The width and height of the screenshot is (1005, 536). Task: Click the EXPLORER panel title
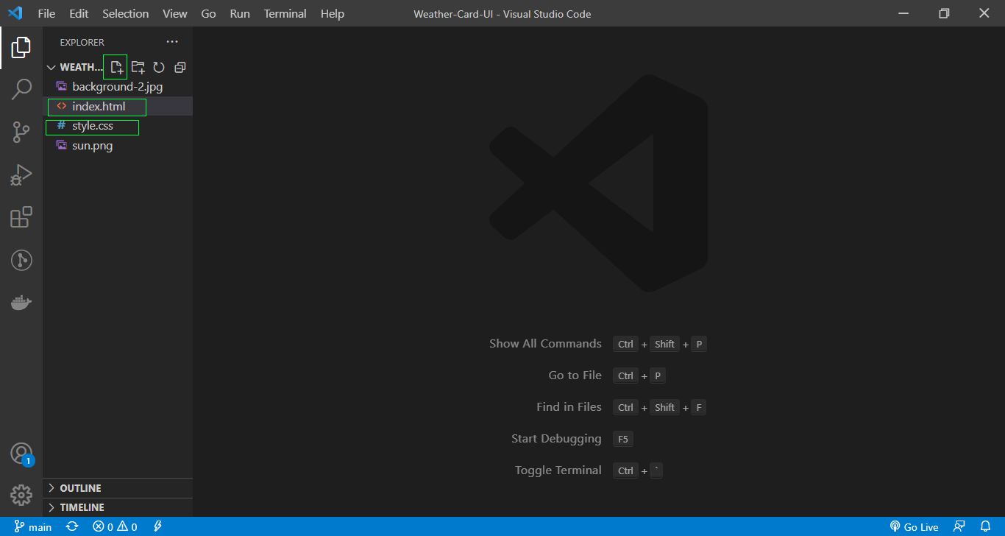[x=82, y=42]
